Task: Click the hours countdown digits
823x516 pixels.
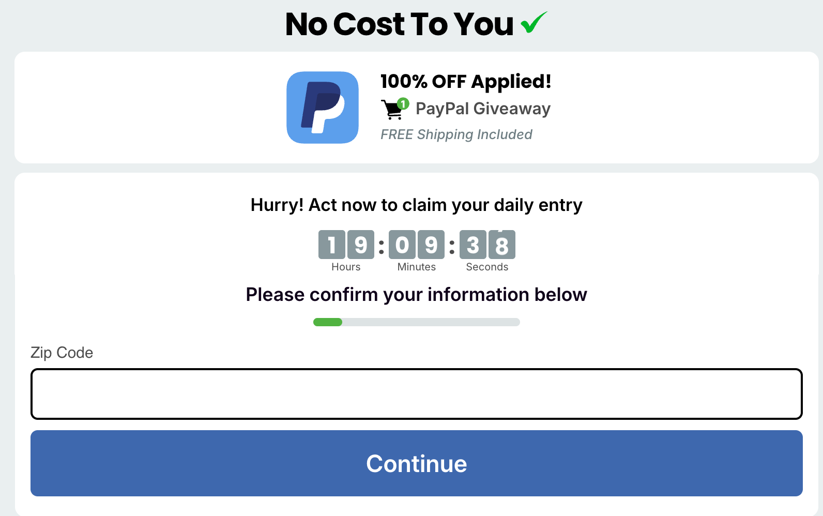Action: point(346,245)
